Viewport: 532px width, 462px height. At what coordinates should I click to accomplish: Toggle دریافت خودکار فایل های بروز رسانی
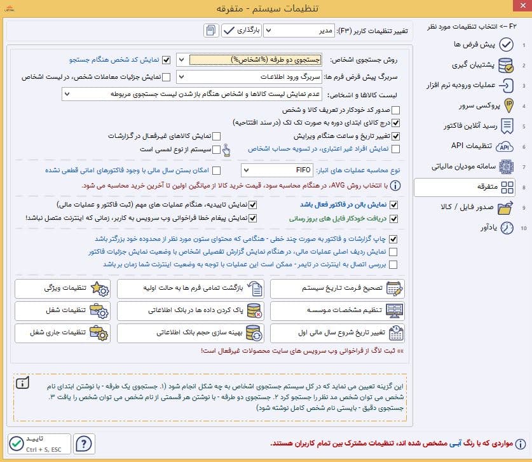[x=394, y=219]
